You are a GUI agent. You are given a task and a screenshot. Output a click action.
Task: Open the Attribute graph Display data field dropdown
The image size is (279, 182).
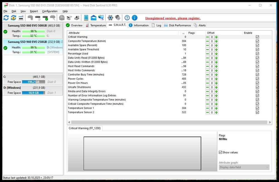(x=244, y=167)
